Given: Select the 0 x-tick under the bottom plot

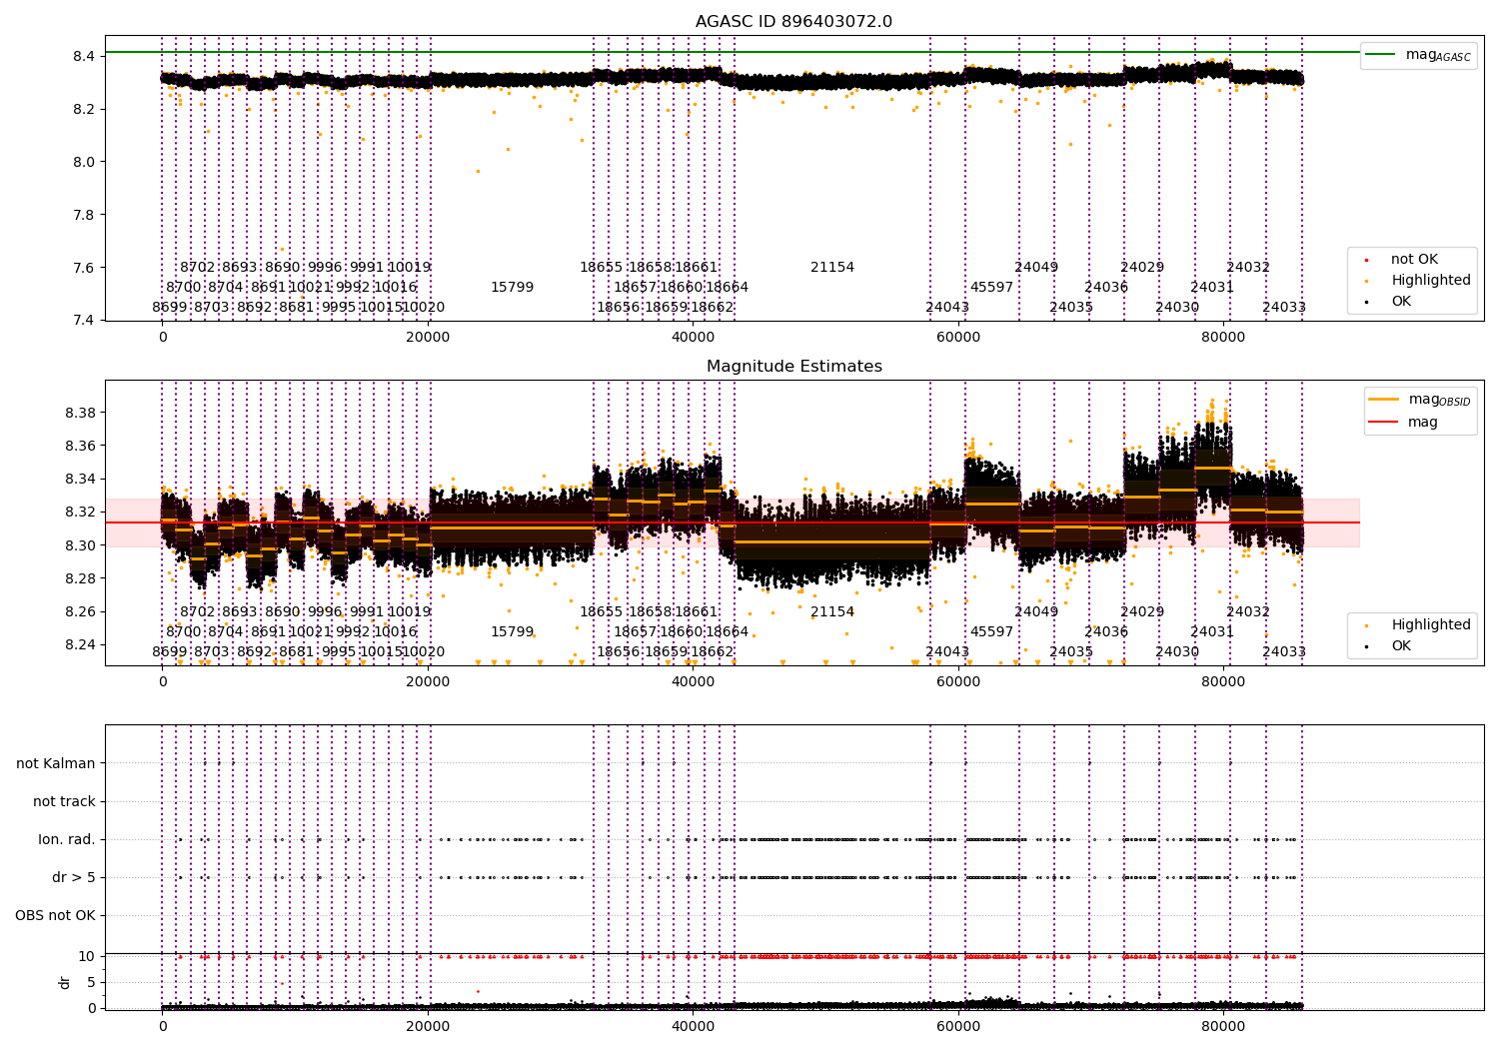Looking at the screenshot, I should click(x=163, y=1026).
